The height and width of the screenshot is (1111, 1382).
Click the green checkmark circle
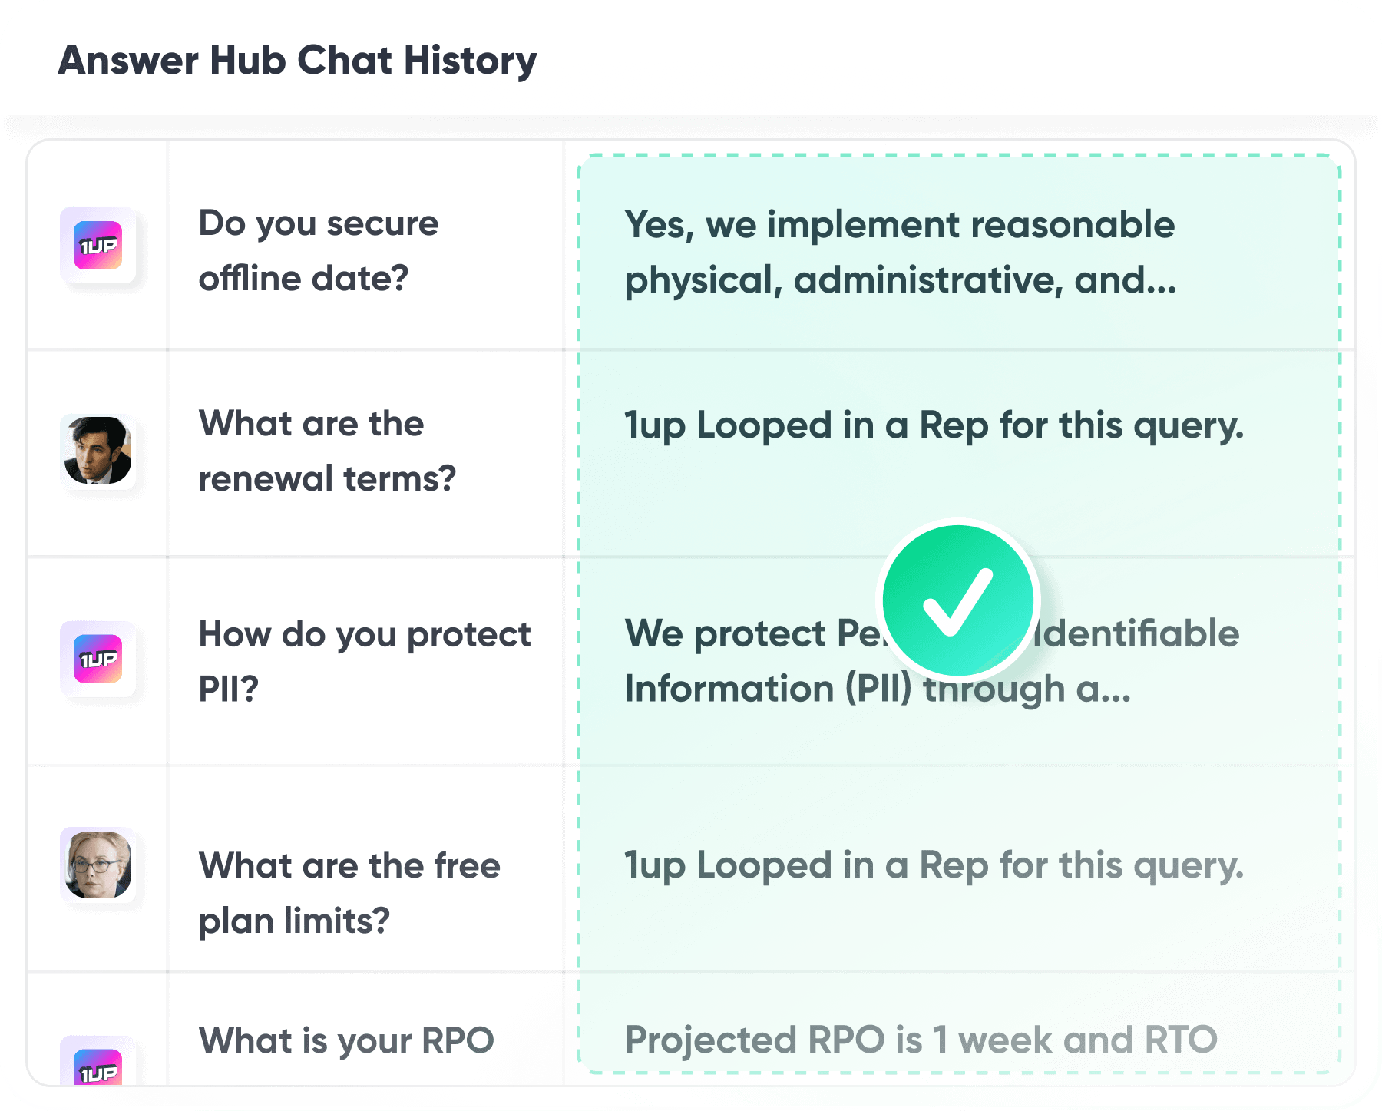pos(957,600)
